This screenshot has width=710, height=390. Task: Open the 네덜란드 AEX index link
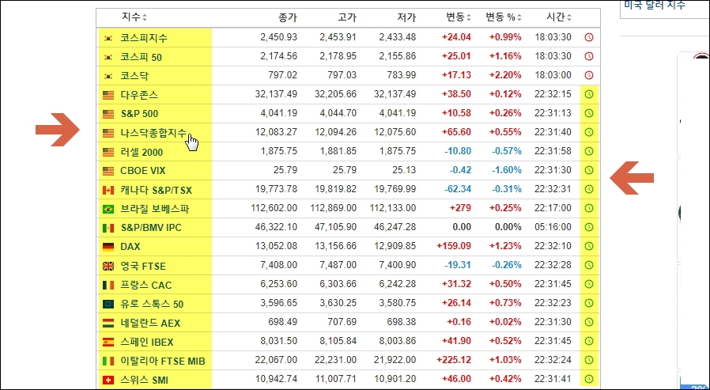pos(150,324)
